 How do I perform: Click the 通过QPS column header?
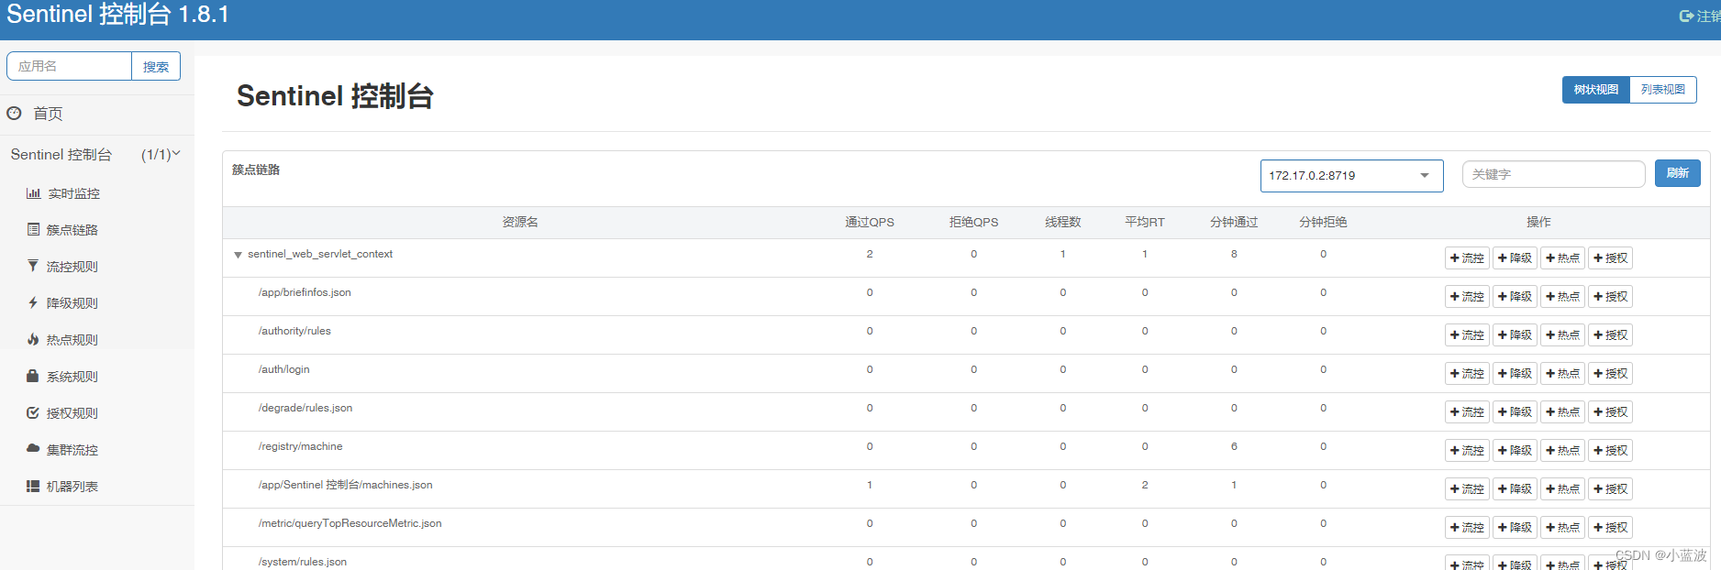point(870,223)
